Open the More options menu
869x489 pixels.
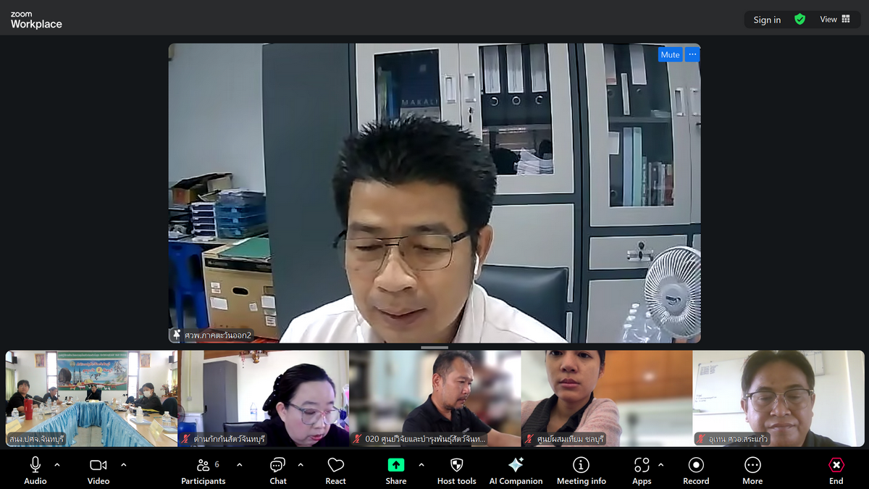[752, 469]
